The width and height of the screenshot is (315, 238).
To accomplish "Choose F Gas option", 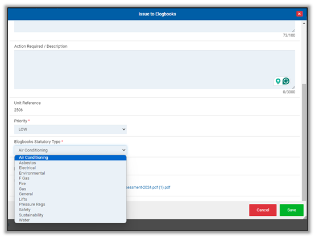I will coord(24,178).
